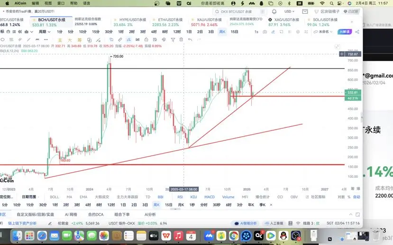Click the filter funnel icon

[x=173, y=40]
